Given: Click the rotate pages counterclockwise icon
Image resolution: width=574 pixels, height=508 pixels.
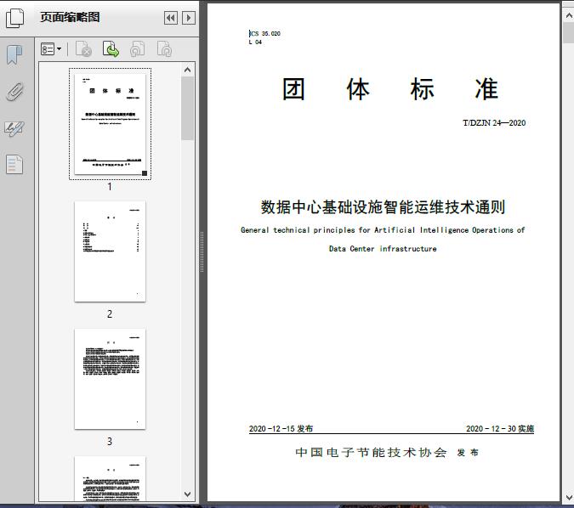Looking at the screenshot, I should (x=137, y=49).
